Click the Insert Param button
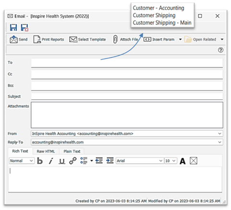The image size is (231, 210). [x=159, y=39]
